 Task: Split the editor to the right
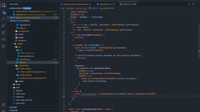193,4
